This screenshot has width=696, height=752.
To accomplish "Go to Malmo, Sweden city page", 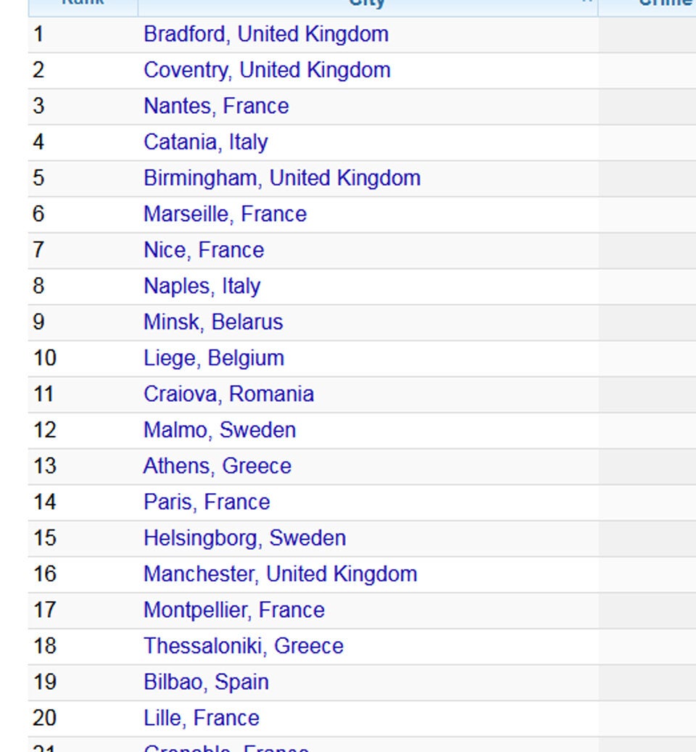I will 219,430.
